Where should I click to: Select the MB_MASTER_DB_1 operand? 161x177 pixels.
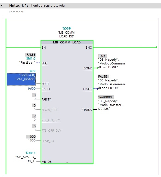(26, 159)
